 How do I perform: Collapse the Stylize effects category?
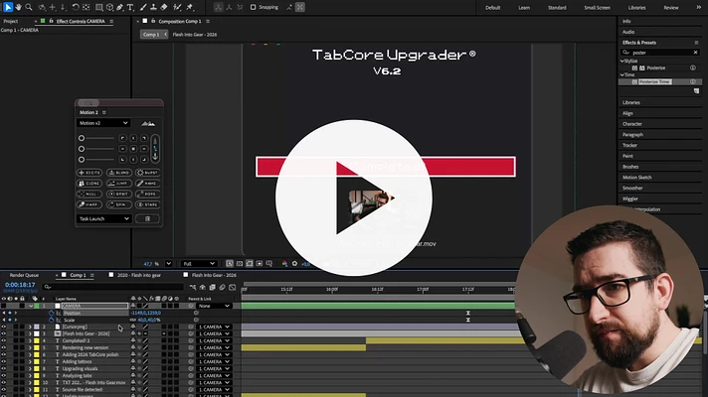pos(622,61)
